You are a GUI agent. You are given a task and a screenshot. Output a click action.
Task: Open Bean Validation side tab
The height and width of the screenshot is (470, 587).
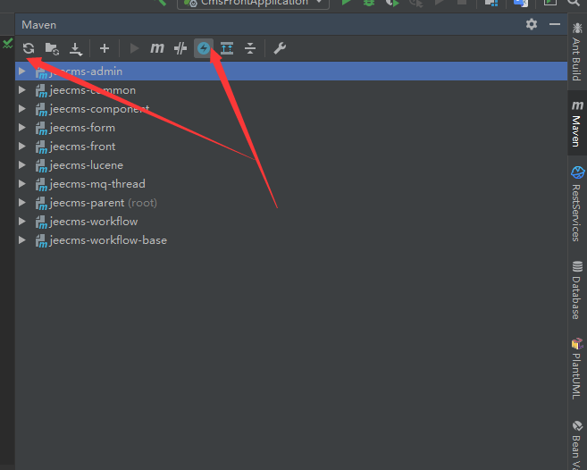577,444
